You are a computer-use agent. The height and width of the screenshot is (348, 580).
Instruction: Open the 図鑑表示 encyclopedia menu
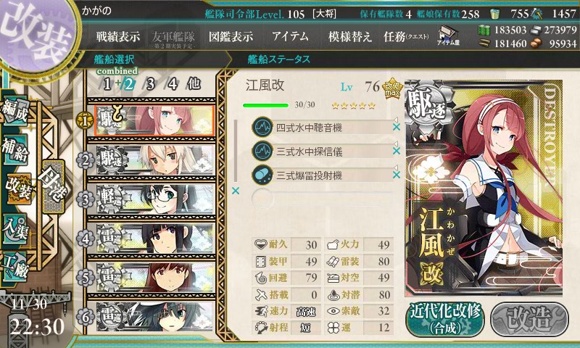click(231, 36)
